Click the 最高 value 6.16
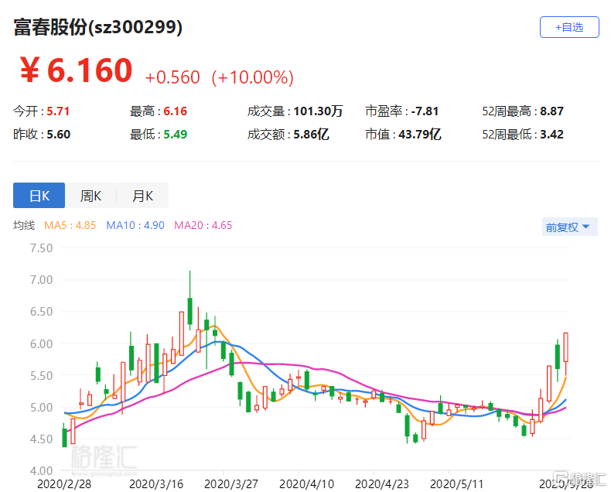 click(x=176, y=111)
